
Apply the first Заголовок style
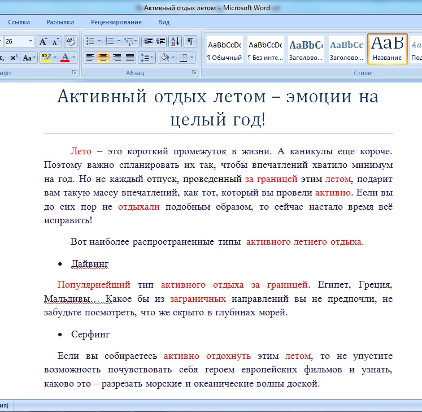(306, 49)
